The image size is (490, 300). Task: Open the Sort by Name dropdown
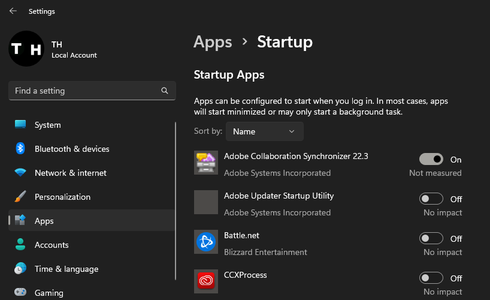click(264, 131)
